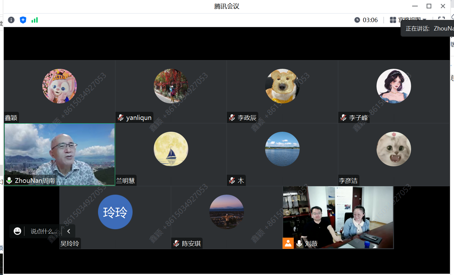
Task: Maximize the 腾讯会议 window
Action: [429, 6]
